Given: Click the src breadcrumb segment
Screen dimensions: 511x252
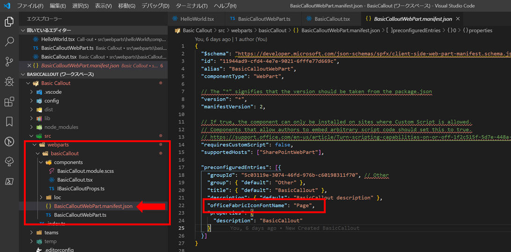Looking at the screenshot, I should pyautogui.click(x=222, y=30).
